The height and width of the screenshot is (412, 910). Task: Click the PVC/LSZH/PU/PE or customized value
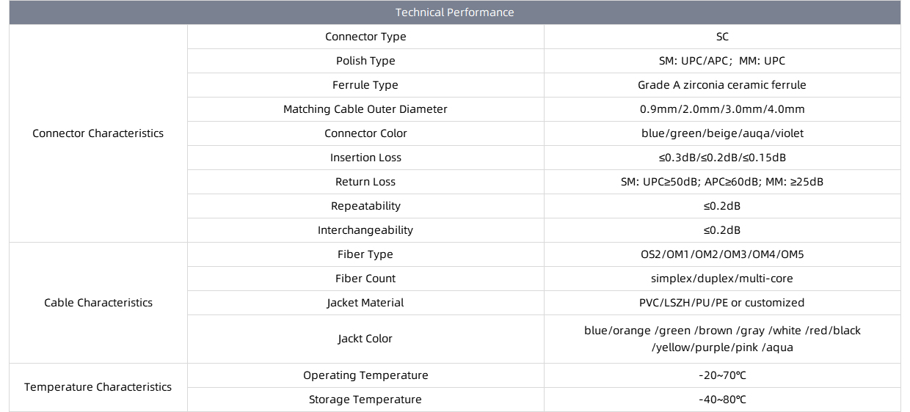click(722, 303)
